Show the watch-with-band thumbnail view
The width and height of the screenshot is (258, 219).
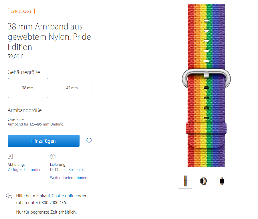(222, 181)
